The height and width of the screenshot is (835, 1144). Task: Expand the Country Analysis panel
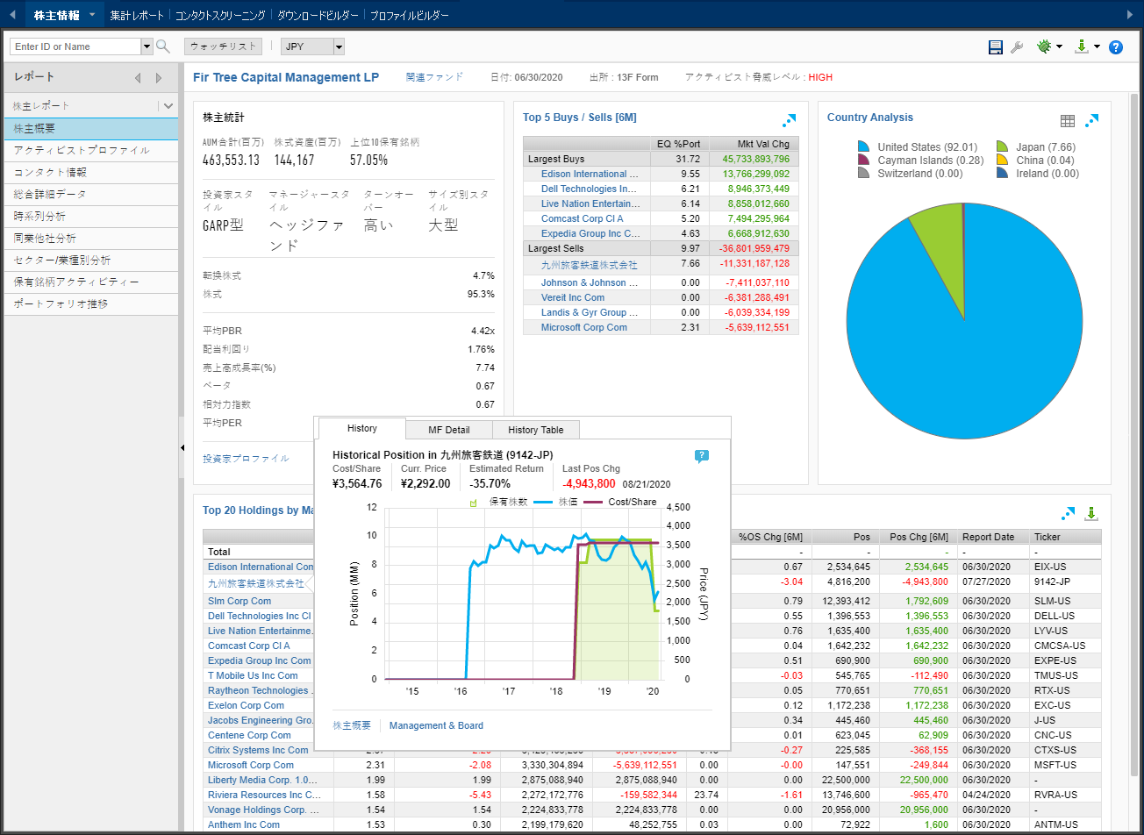pos(1092,120)
